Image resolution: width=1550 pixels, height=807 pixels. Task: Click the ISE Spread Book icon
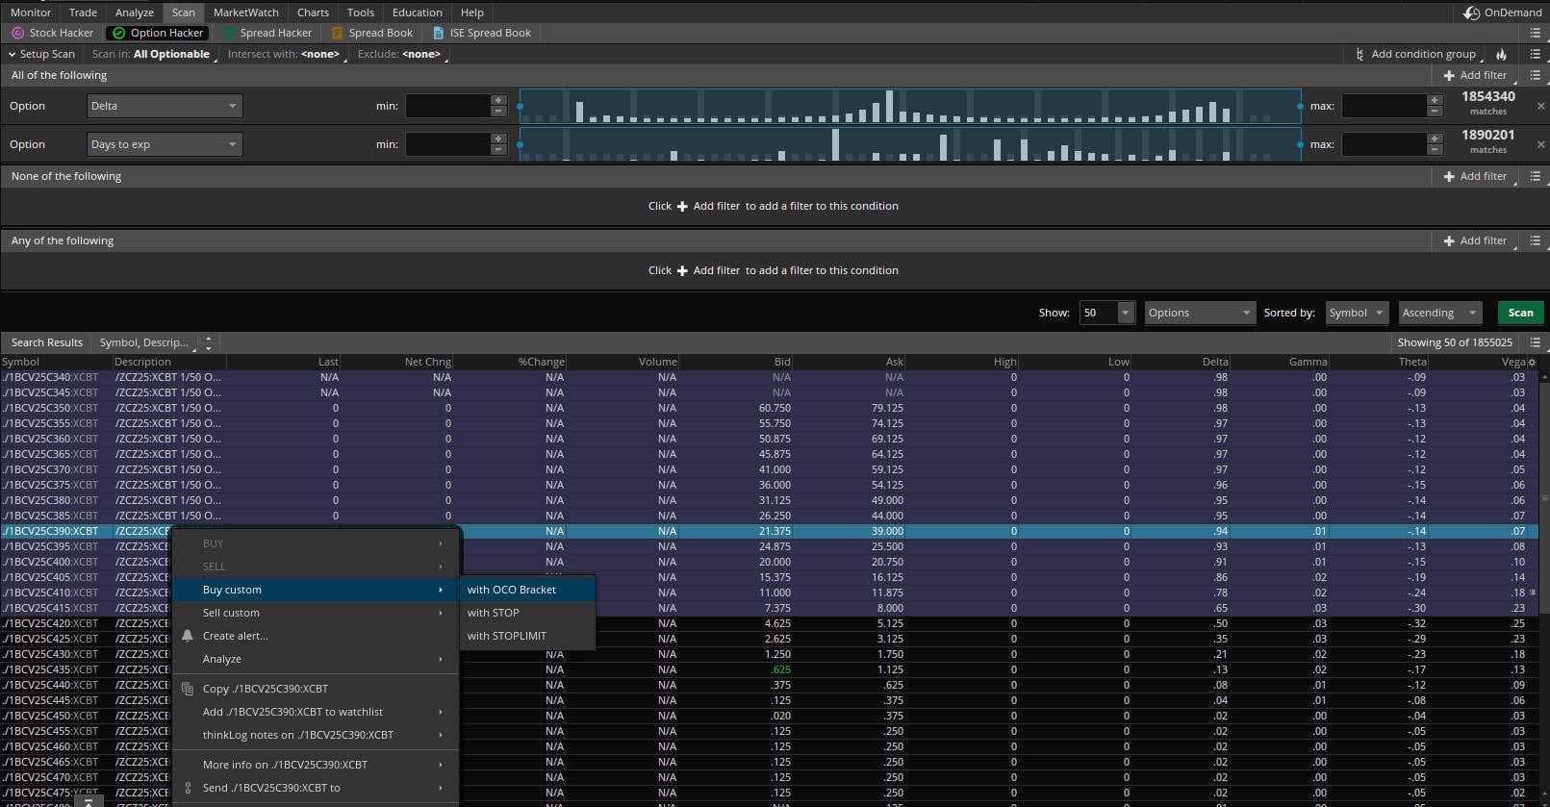[439, 33]
